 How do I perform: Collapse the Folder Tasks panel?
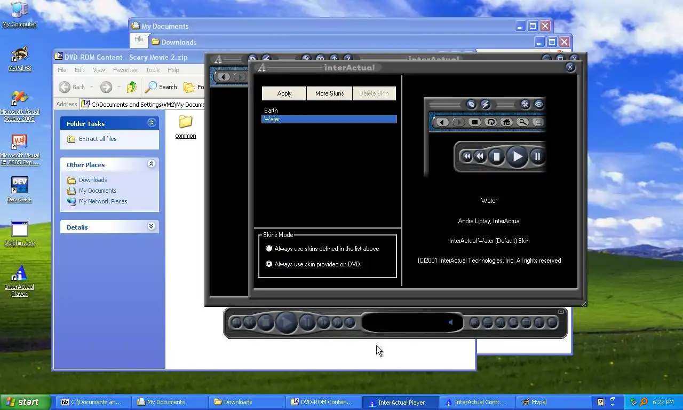coord(152,123)
